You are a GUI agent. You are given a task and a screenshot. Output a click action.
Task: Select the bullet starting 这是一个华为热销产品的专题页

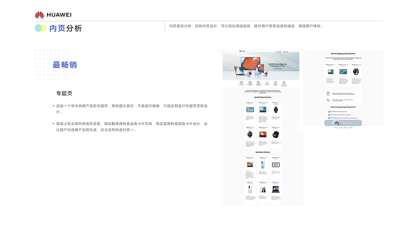click(132, 109)
